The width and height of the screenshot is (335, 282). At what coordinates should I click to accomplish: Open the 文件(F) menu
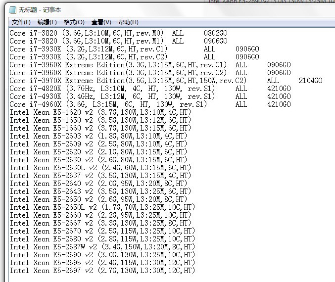(21, 22)
